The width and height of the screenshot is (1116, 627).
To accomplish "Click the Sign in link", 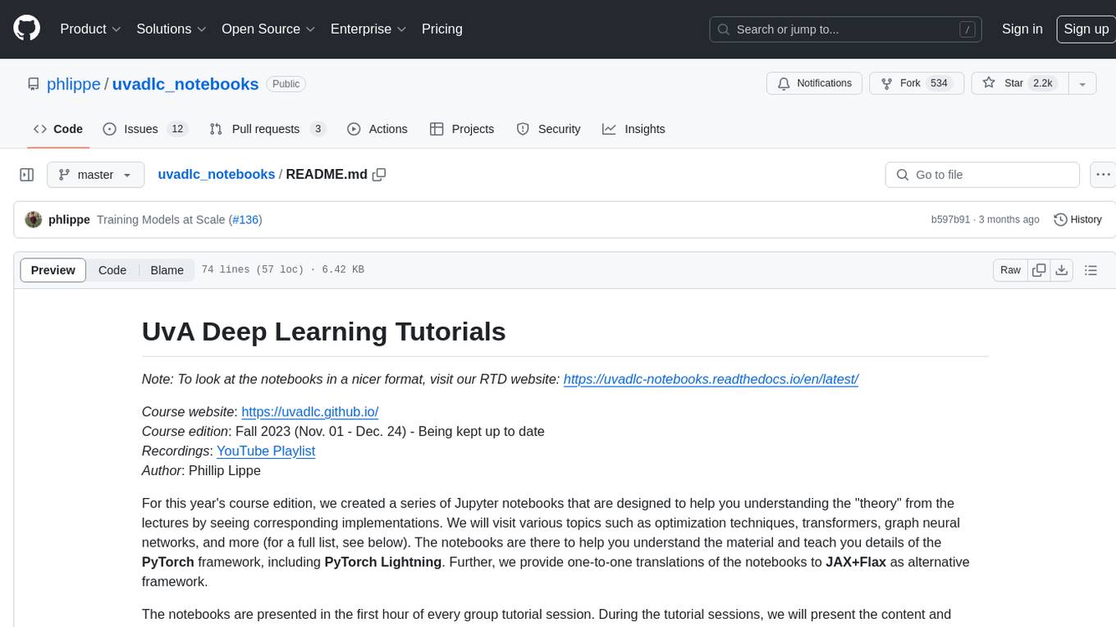I will pos(1022,29).
